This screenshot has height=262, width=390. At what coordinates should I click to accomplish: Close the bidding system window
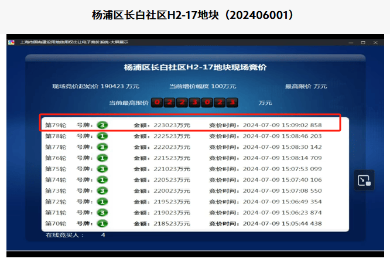tap(375, 43)
